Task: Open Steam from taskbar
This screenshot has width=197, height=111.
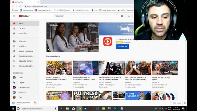Action: [x=86, y=109]
